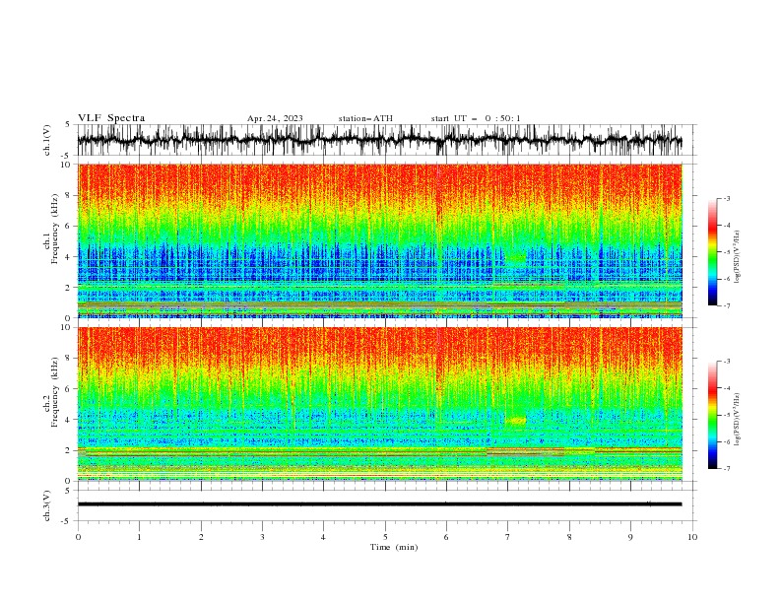Click the "-3" tick on ch.1 color bar
The width and height of the screenshot is (780, 603).
pyautogui.click(x=726, y=198)
